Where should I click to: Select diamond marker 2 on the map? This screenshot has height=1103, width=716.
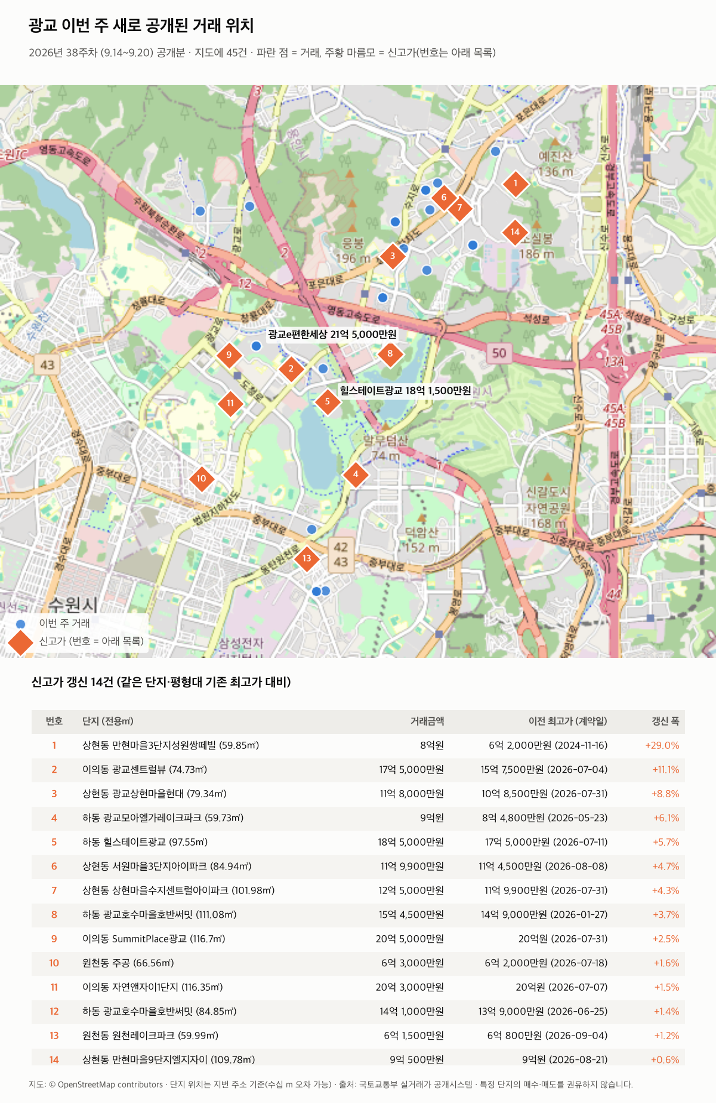click(291, 368)
